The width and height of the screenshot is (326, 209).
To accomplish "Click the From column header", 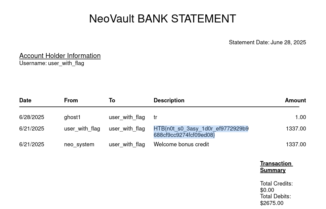I will [x=71, y=100].
